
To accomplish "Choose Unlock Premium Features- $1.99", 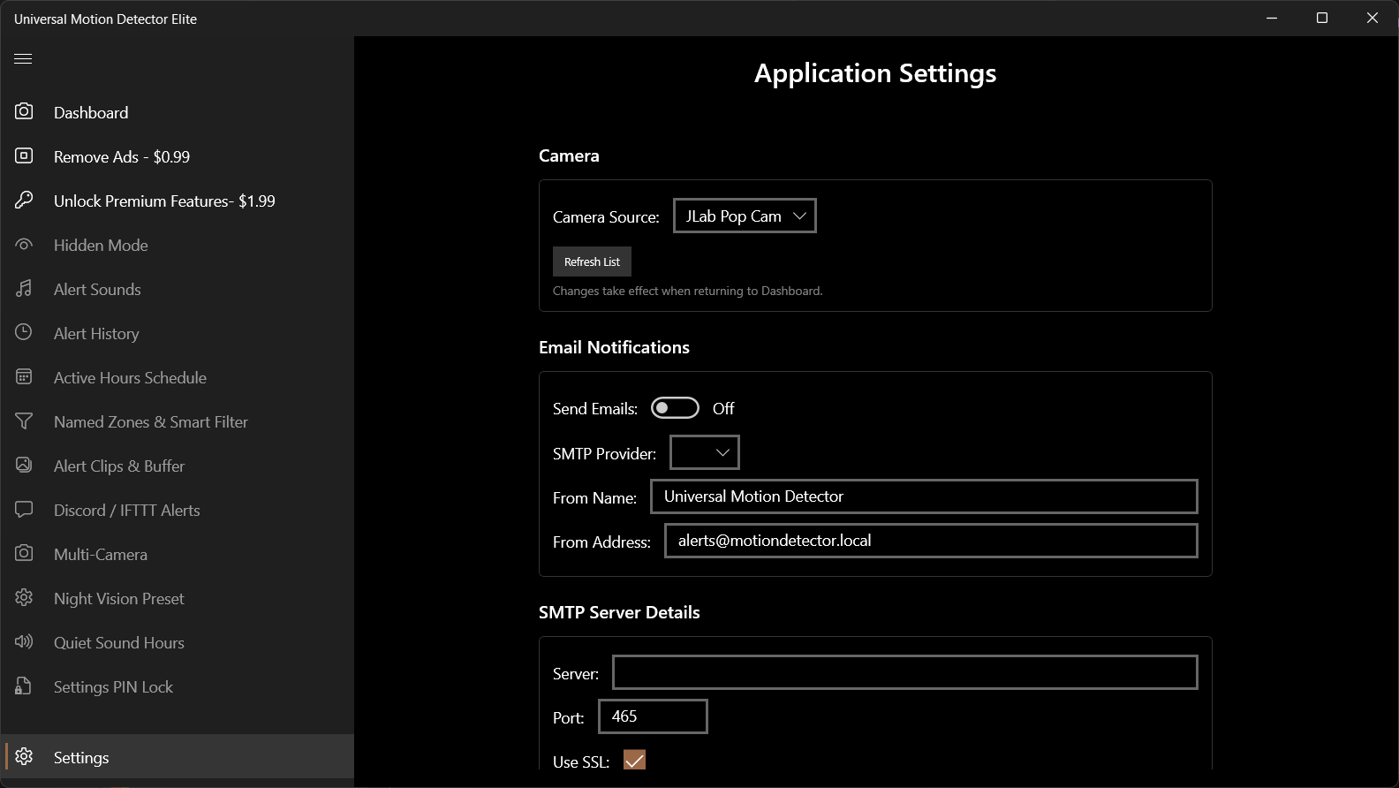I will (177, 201).
